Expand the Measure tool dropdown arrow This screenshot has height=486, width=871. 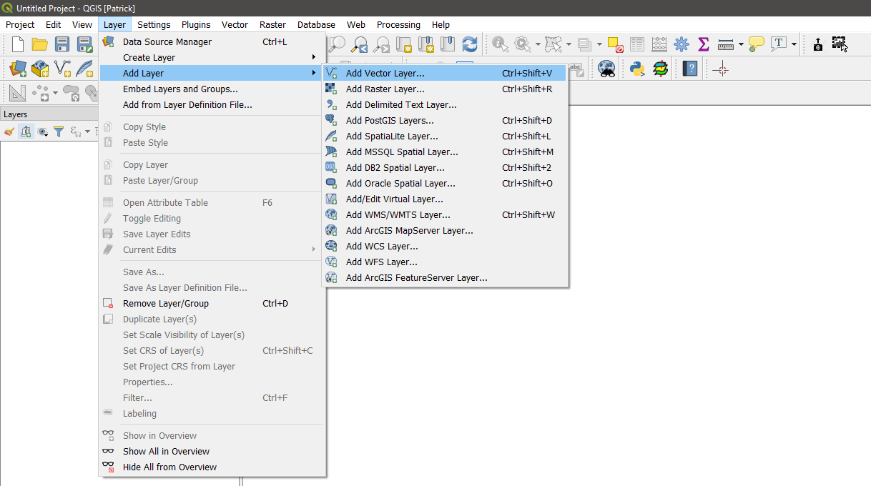pyautogui.click(x=741, y=44)
